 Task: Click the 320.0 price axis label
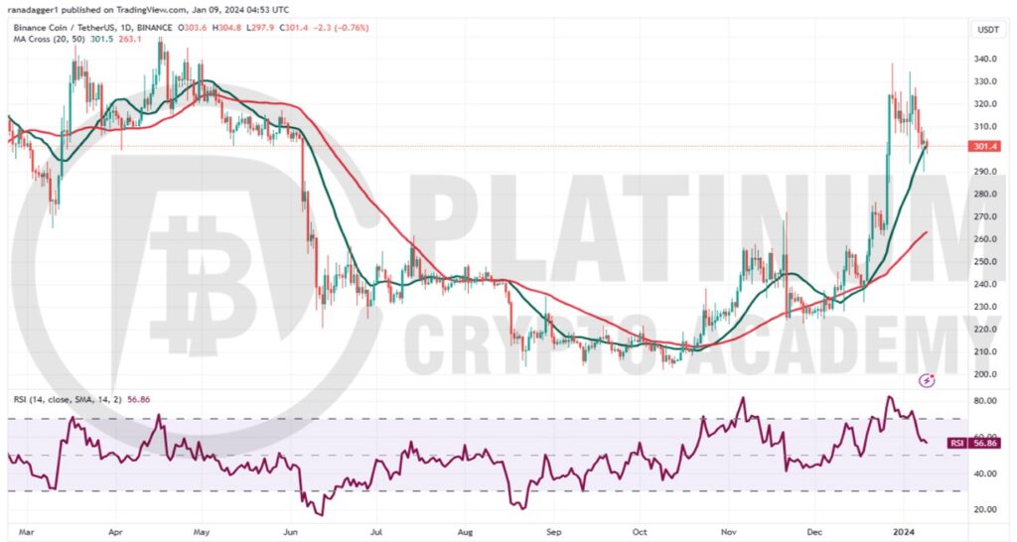coord(984,103)
